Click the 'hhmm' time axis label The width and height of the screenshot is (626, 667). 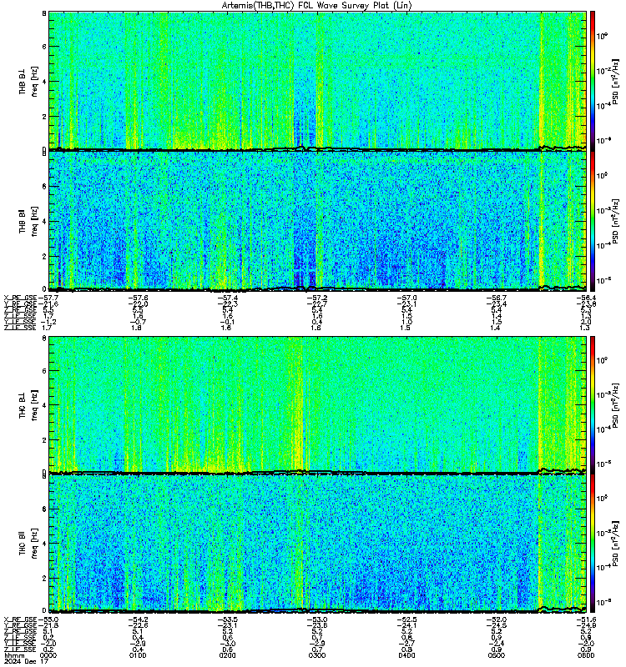[x=13, y=655]
